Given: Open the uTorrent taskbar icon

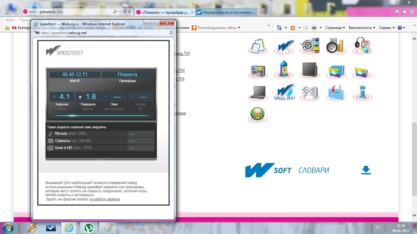Looking at the screenshot, I should pos(89,228).
